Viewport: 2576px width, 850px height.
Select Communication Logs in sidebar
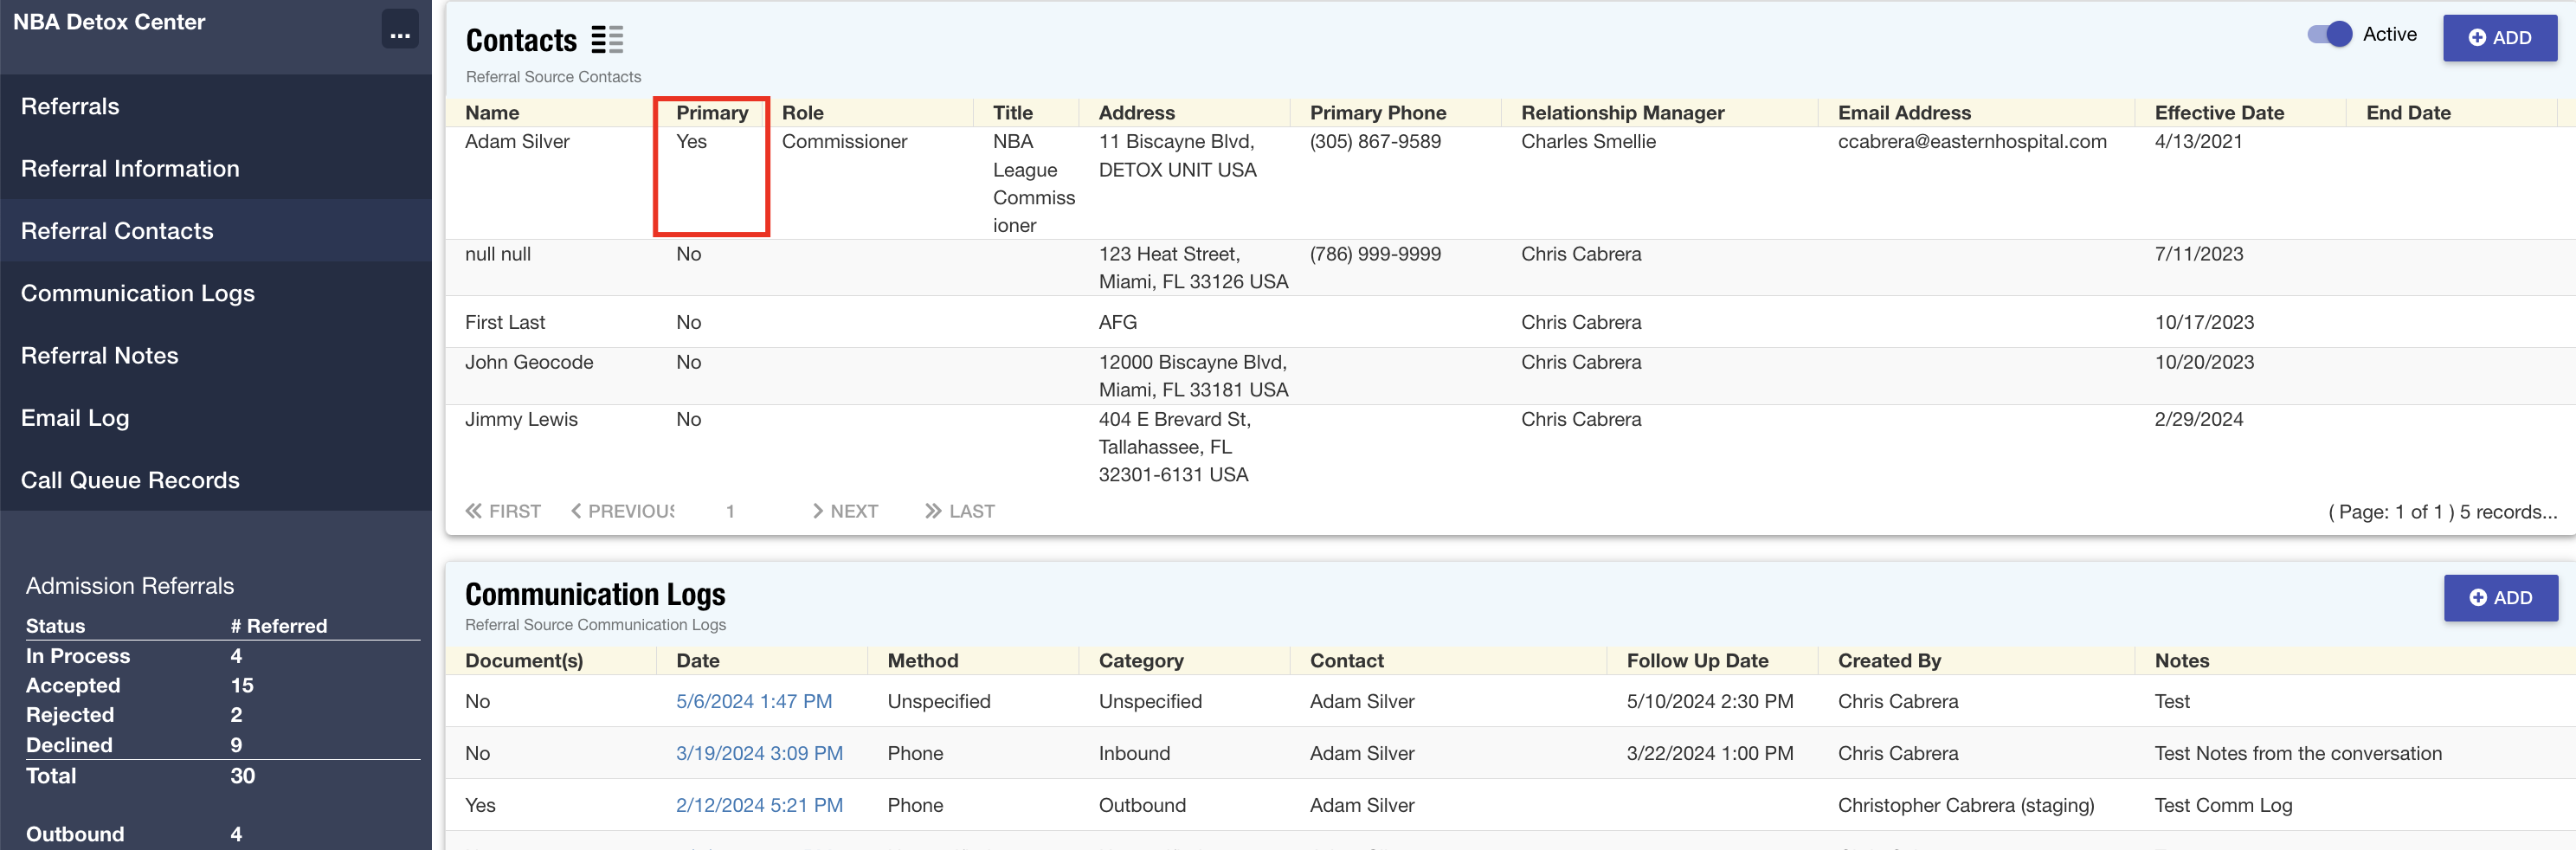[138, 293]
